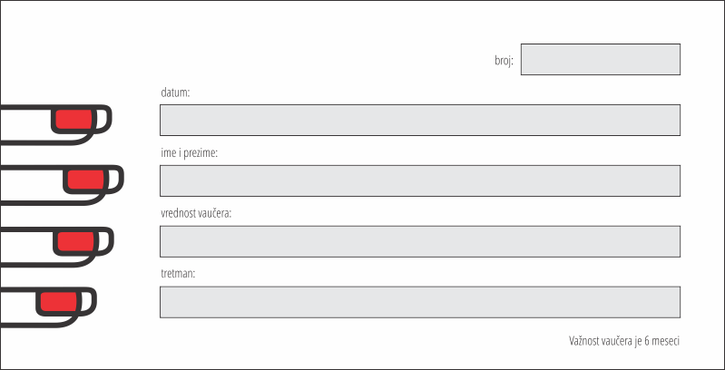Viewport: 725px width, 370px height.
Task: Click the "datum:" label
Action: 176,92
